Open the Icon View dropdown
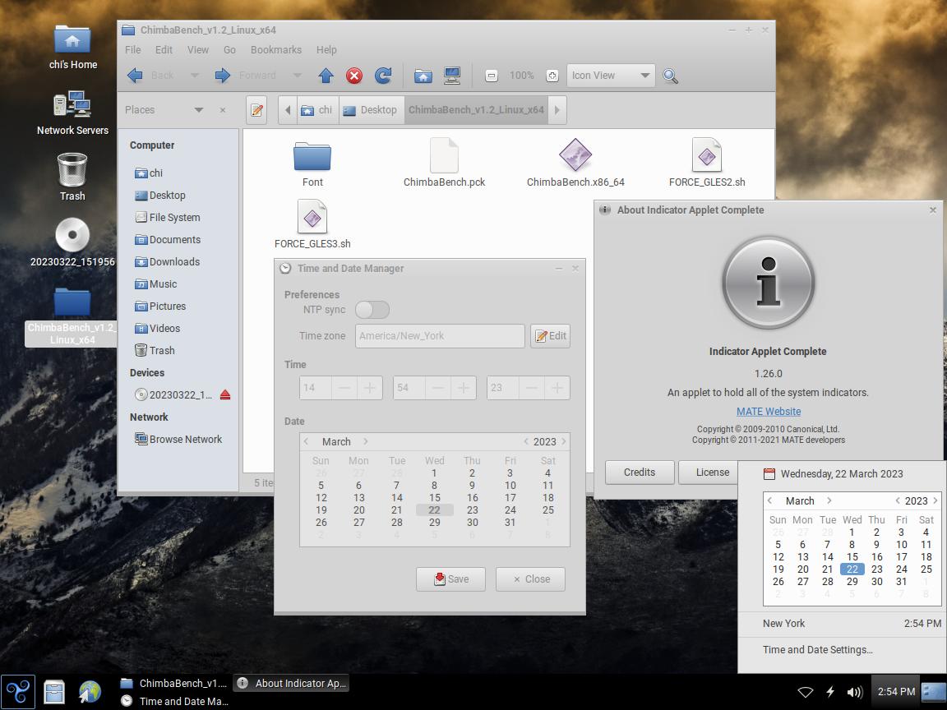Image resolution: width=947 pixels, height=710 pixels. pos(610,76)
